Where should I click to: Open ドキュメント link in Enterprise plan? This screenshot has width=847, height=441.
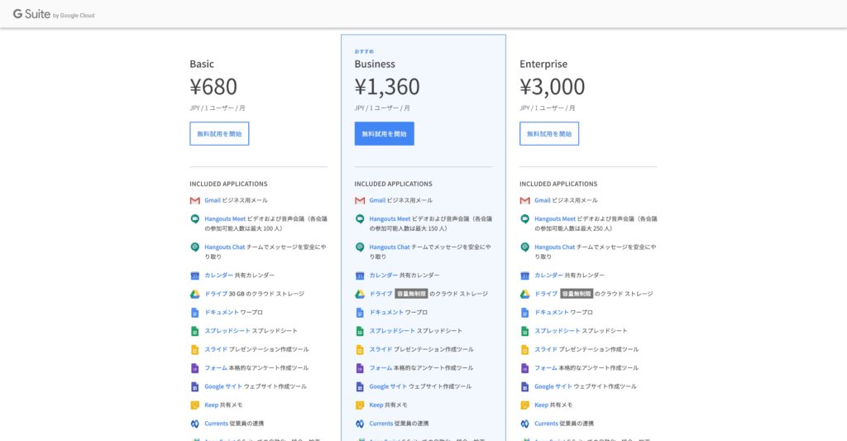point(552,313)
